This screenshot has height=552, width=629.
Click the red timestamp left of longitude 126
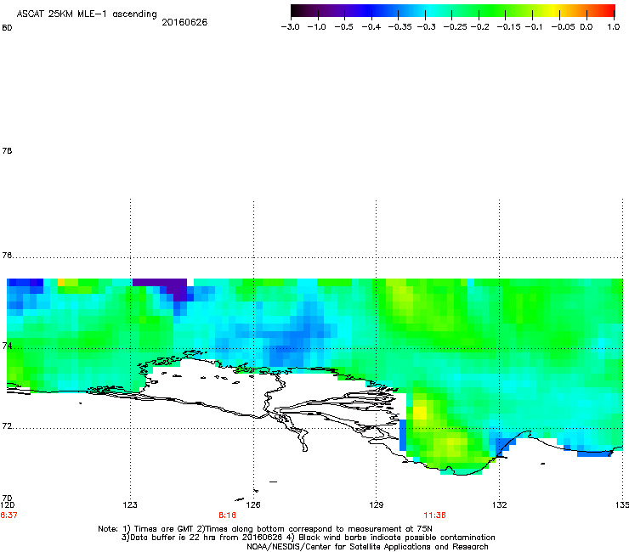click(x=227, y=515)
